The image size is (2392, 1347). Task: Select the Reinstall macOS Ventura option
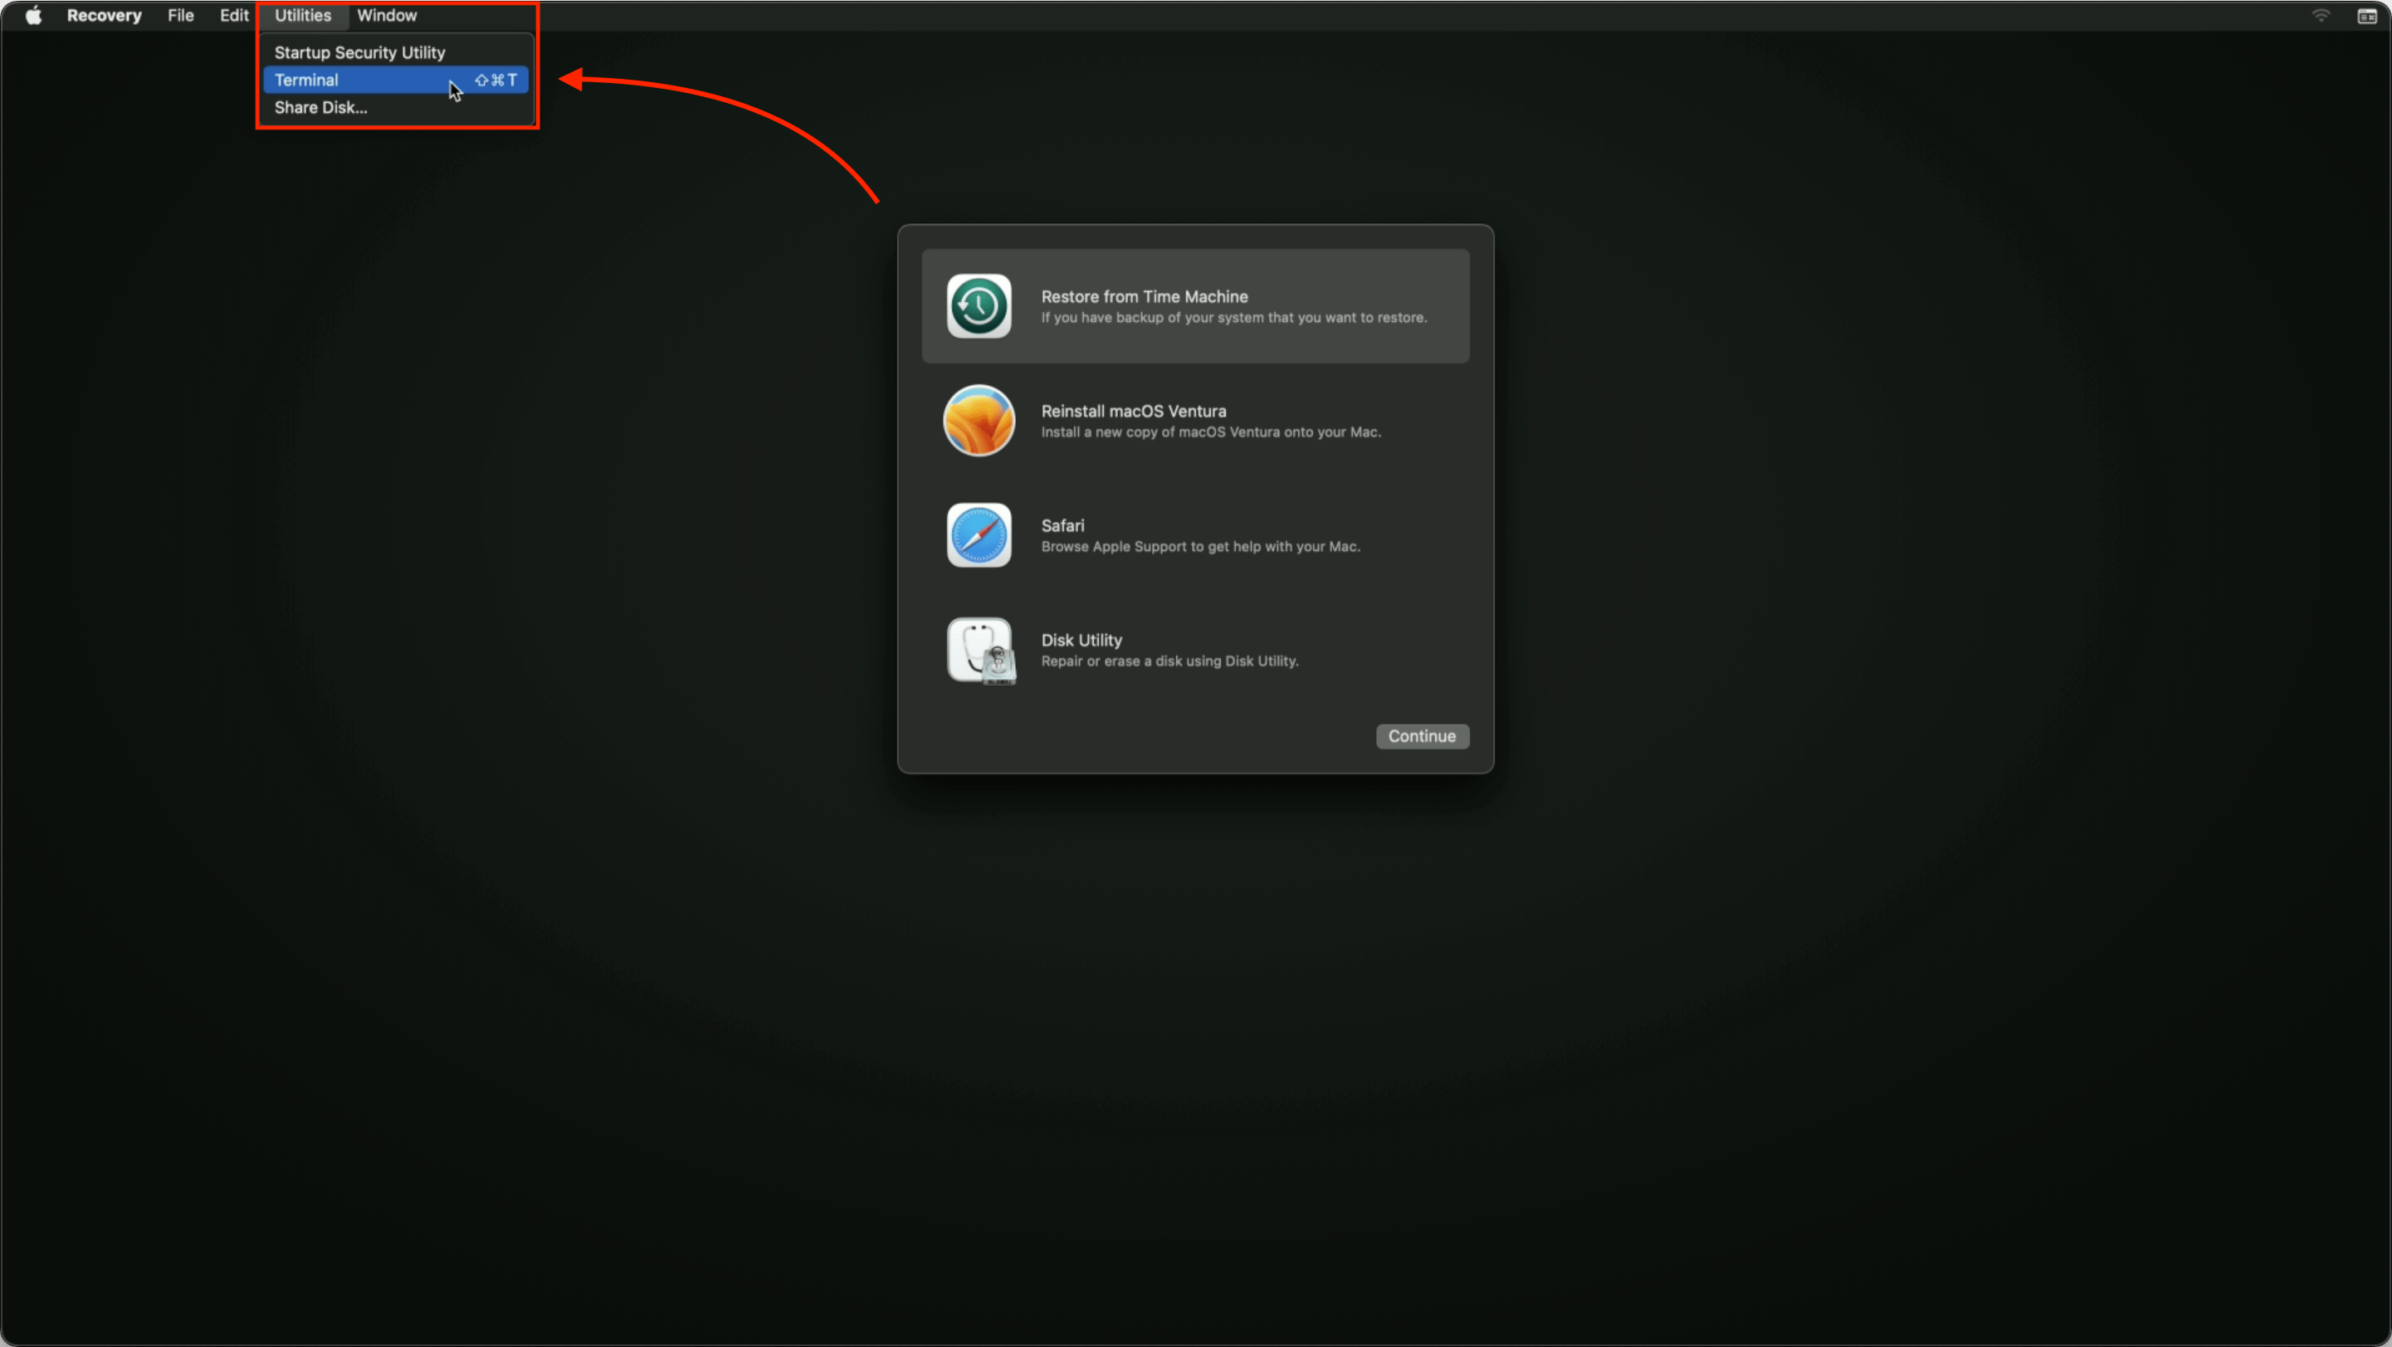1196,421
